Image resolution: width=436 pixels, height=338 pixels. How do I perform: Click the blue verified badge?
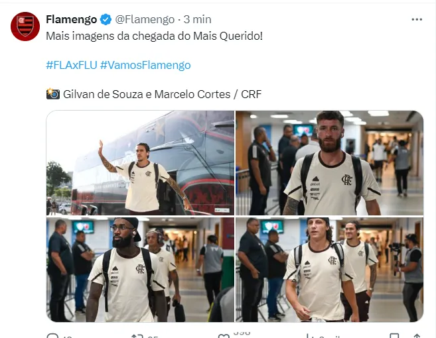click(106, 19)
